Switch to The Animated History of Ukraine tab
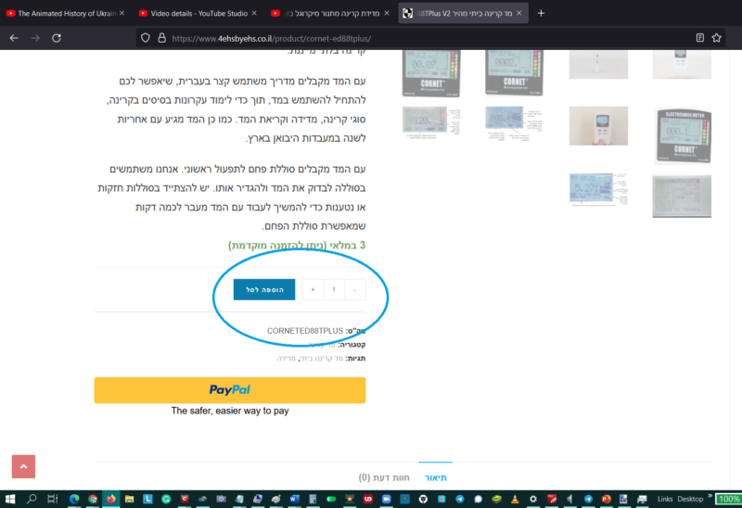This screenshot has width=742, height=508. (x=62, y=13)
